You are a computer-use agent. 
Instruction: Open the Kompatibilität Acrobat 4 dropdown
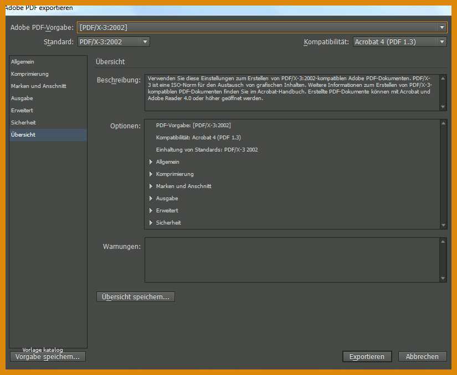399,42
